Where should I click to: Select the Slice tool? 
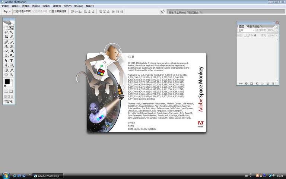pos(12,37)
